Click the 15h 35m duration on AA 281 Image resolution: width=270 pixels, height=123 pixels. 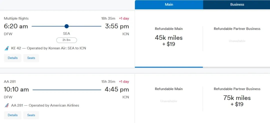click(x=108, y=82)
